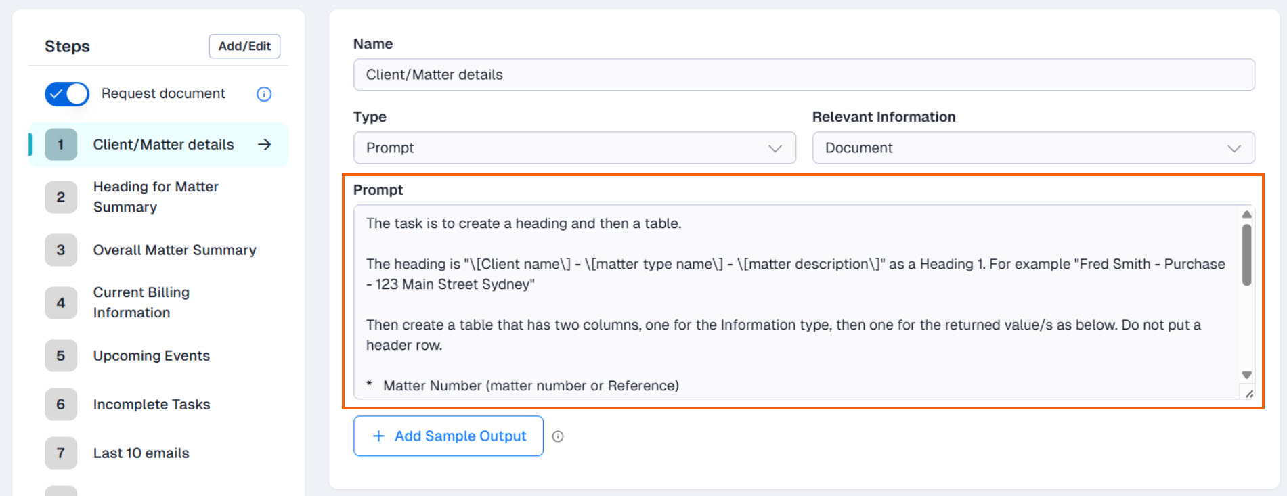Click scroll down arrow in Prompt box
The width and height of the screenshot is (1287, 496).
tap(1246, 375)
